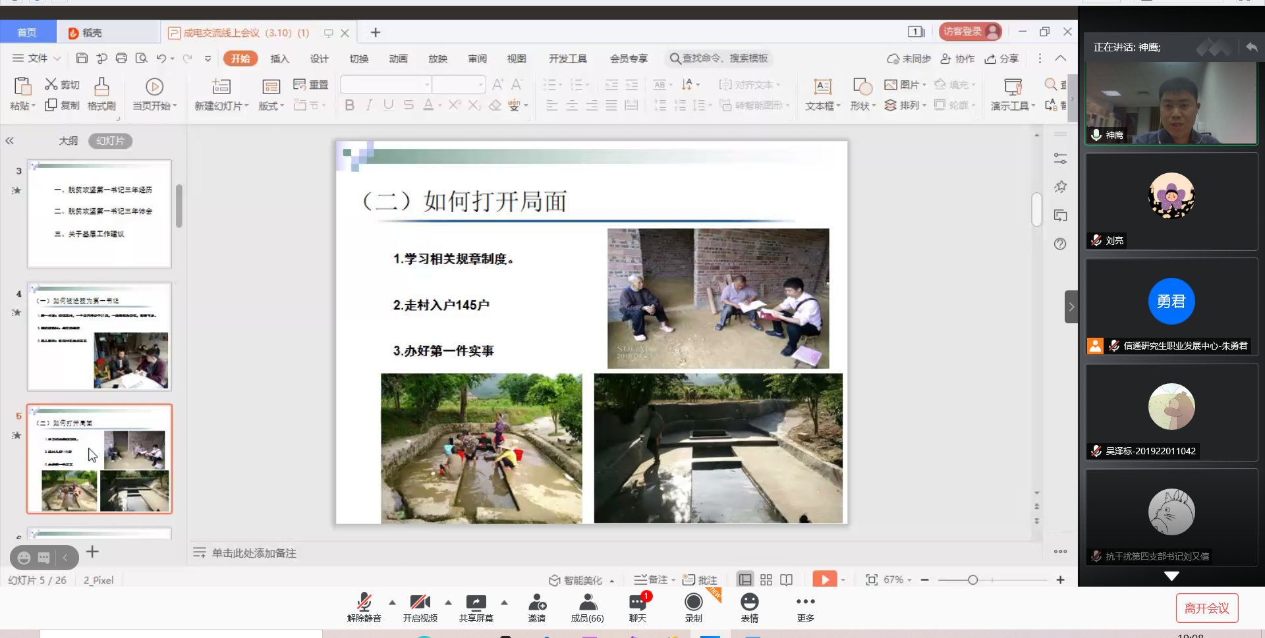This screenshot has height=638, width=1265.
Task: Click the Print icon in quick toolbar
Action: pyautogui.click(x=121, y=59)
